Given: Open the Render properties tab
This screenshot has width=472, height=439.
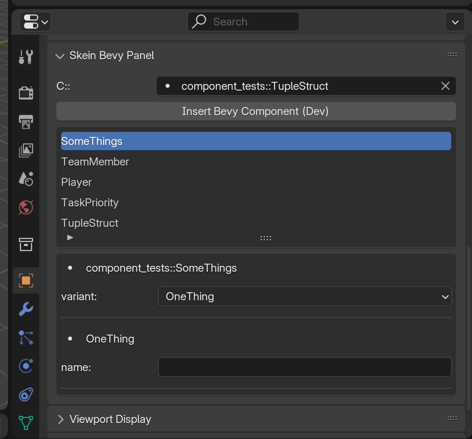Looking at the screenshot, I should 26,93.
